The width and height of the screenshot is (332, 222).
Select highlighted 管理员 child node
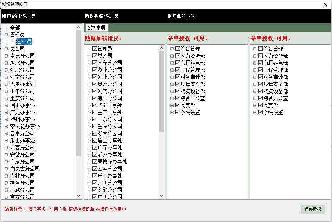(24, 42)
